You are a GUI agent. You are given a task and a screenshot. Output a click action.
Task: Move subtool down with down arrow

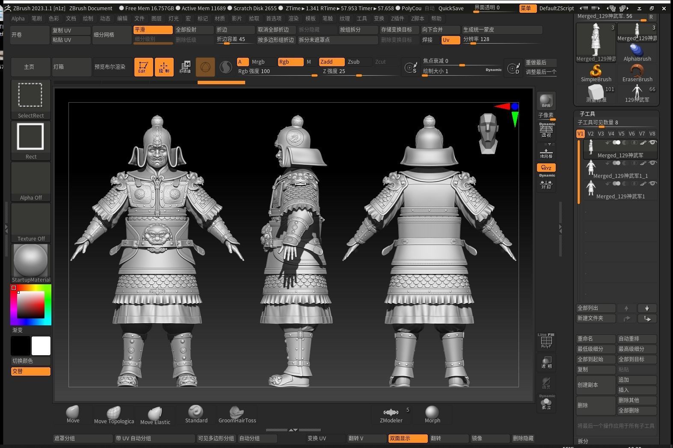647,308
